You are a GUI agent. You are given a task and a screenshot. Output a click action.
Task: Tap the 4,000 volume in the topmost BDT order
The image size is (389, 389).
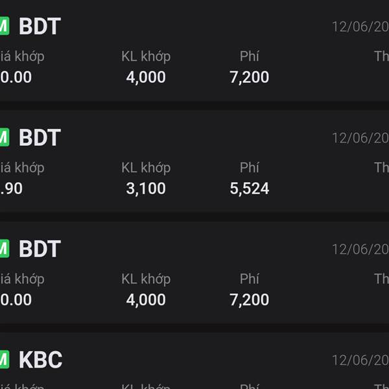tap(146, 77)
